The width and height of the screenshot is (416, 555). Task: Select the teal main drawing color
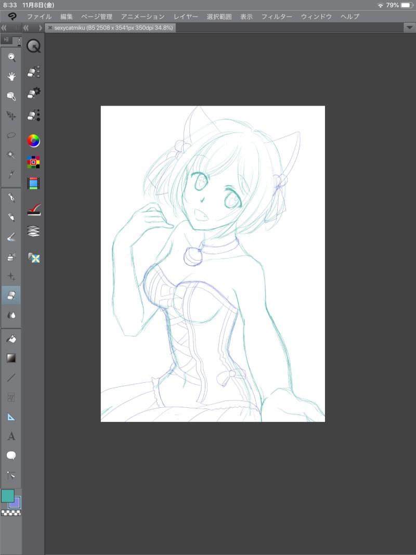coord(7,496)
